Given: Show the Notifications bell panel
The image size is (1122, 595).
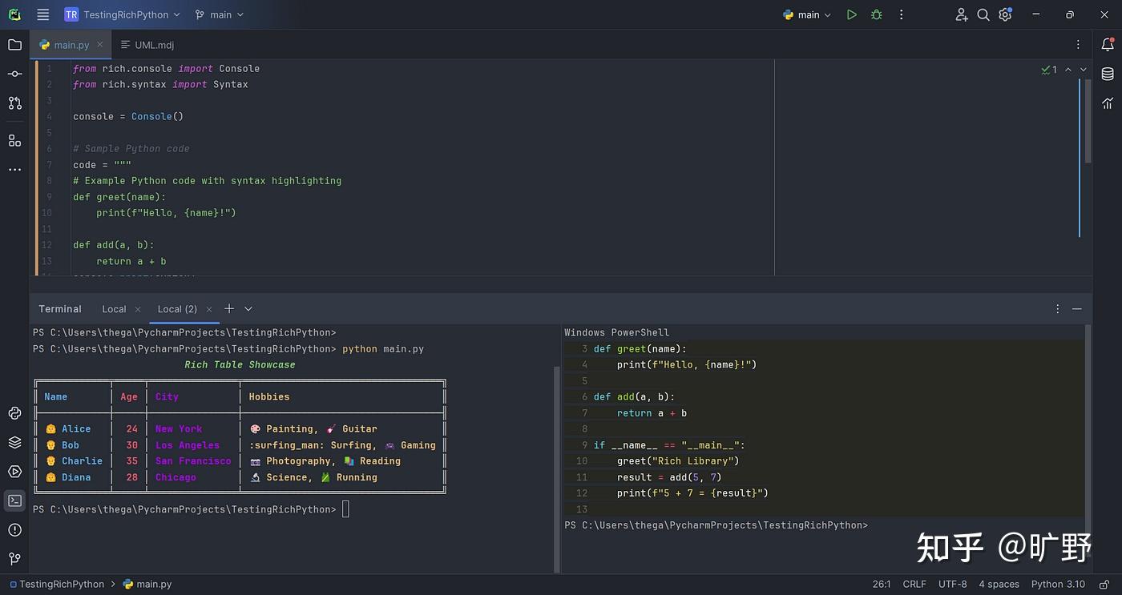Looking at the screenshot, I should pyautogui.click(x=1108, y=45).
